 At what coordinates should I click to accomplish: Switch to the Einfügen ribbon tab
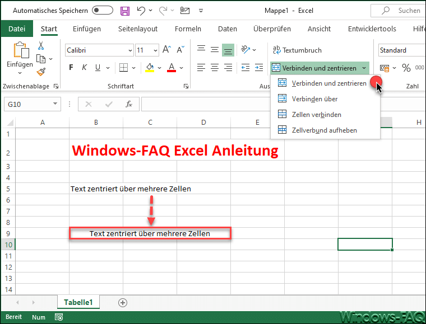coord(87,29)
